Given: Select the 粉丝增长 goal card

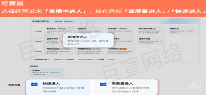Looking at the screenshot, I should coord(59,30).
